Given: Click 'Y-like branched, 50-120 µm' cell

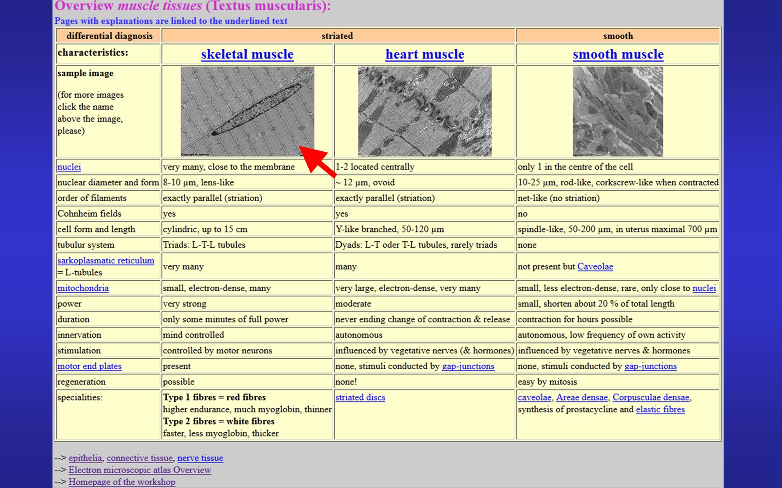Looking at the screenshot, I should (x=425, y=229).
